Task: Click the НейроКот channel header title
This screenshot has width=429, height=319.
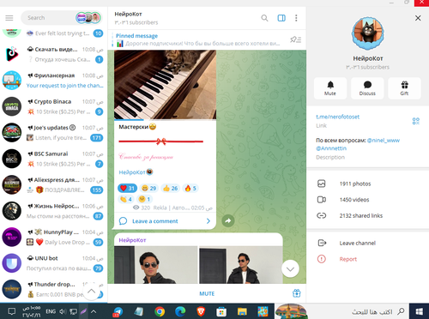Action: pos(128,14)
